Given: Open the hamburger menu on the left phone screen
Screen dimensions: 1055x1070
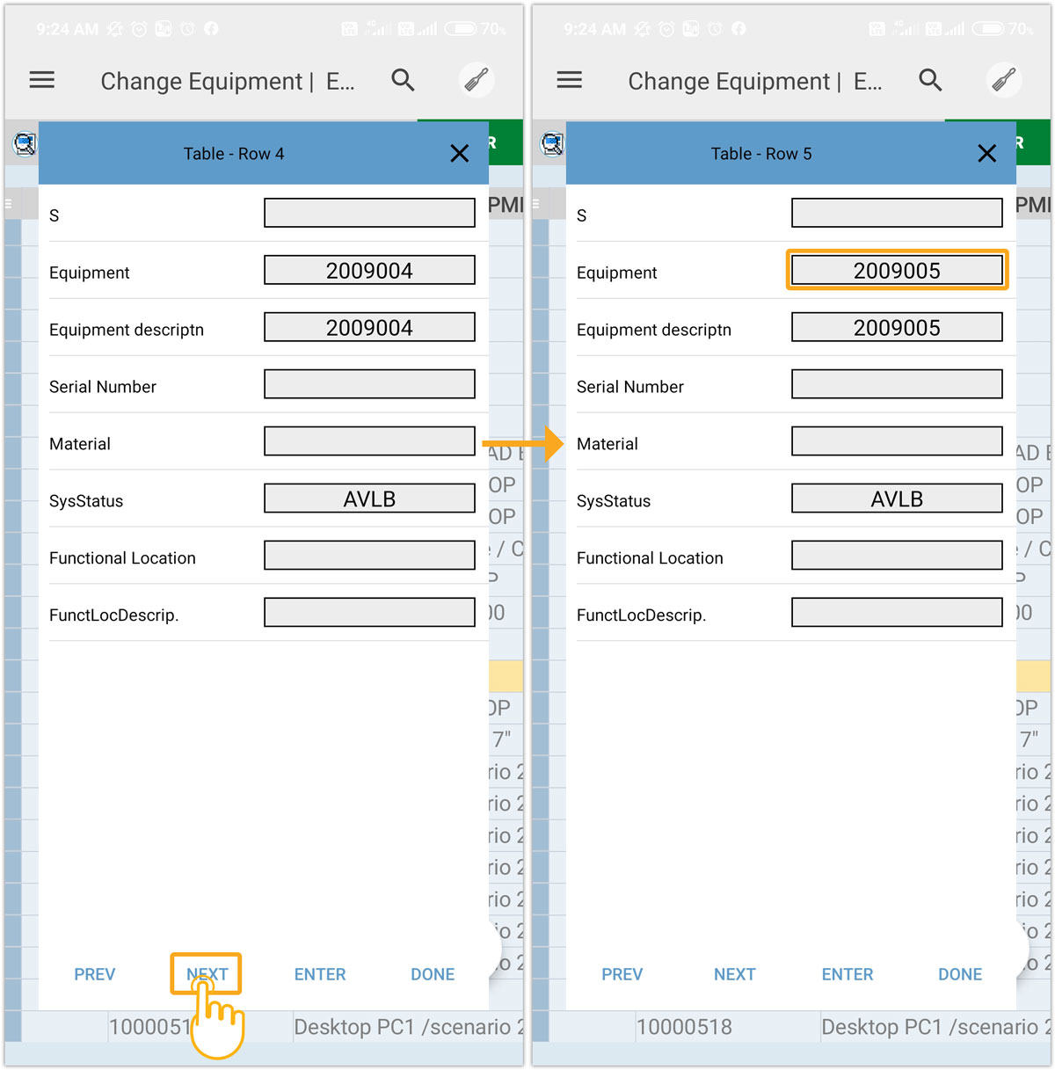Looking at the screenshot, I should (x=42, y=81).
